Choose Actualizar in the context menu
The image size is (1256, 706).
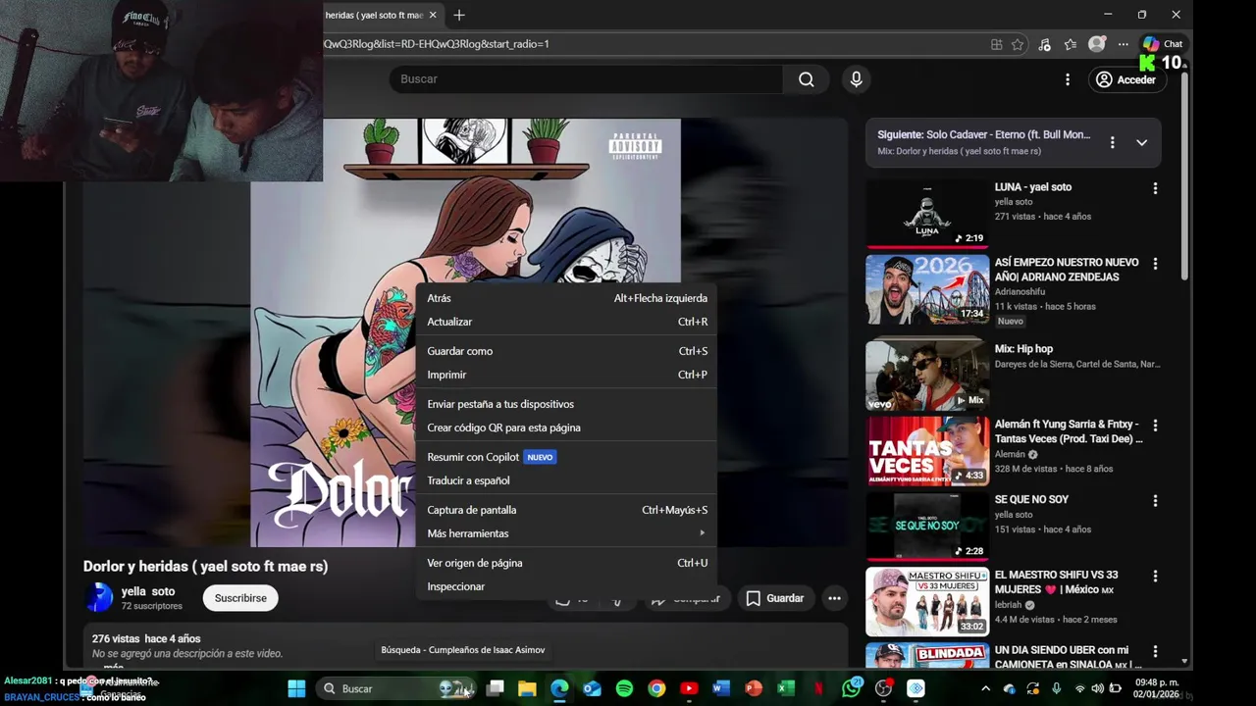[566, 322]
